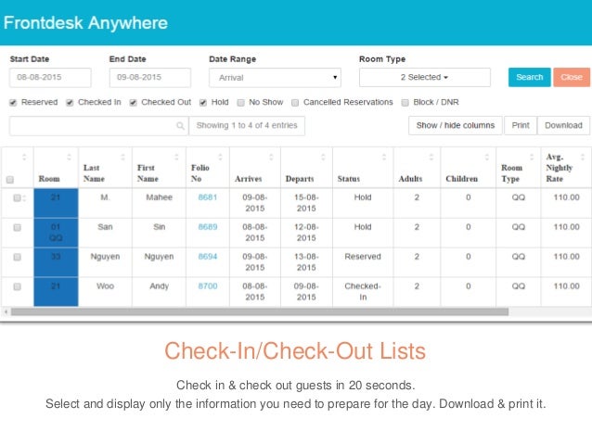The image size is (592, 444).
Task: Select the row checkbox for Woo Andy
Action: 17,286
